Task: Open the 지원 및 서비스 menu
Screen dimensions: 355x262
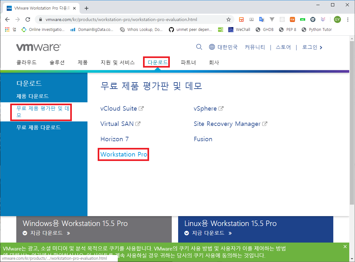Action: click(x=118, y=62)
